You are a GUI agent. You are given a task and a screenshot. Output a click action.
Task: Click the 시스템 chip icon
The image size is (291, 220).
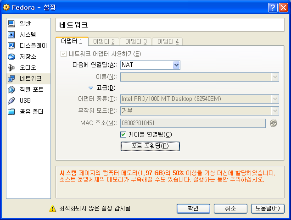[11, 34]
